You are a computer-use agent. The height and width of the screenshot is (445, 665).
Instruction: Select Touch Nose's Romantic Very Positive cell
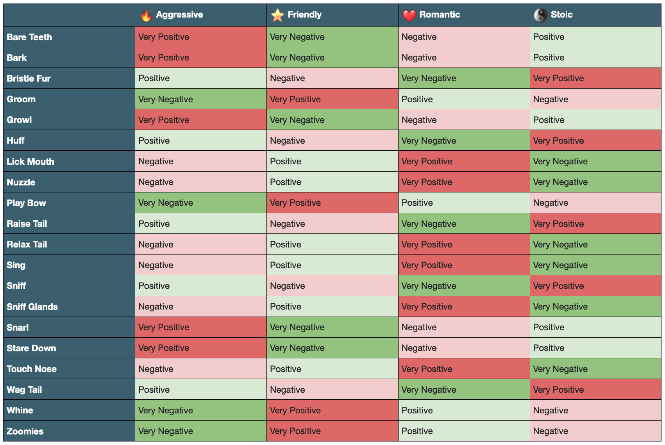[464, 369]
